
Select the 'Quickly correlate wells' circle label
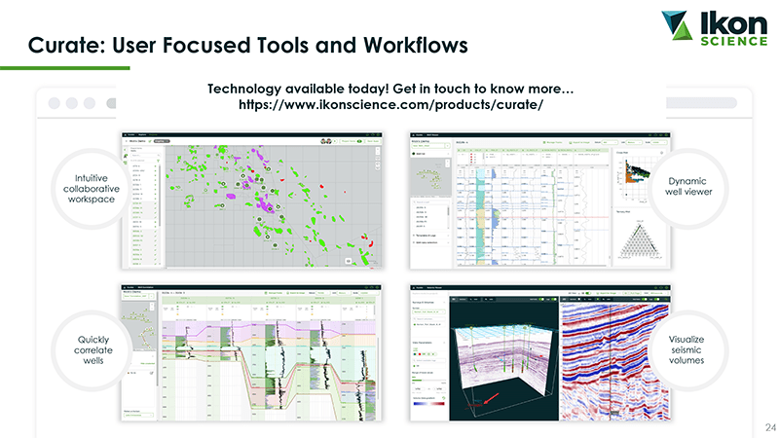tap(93, 350)
